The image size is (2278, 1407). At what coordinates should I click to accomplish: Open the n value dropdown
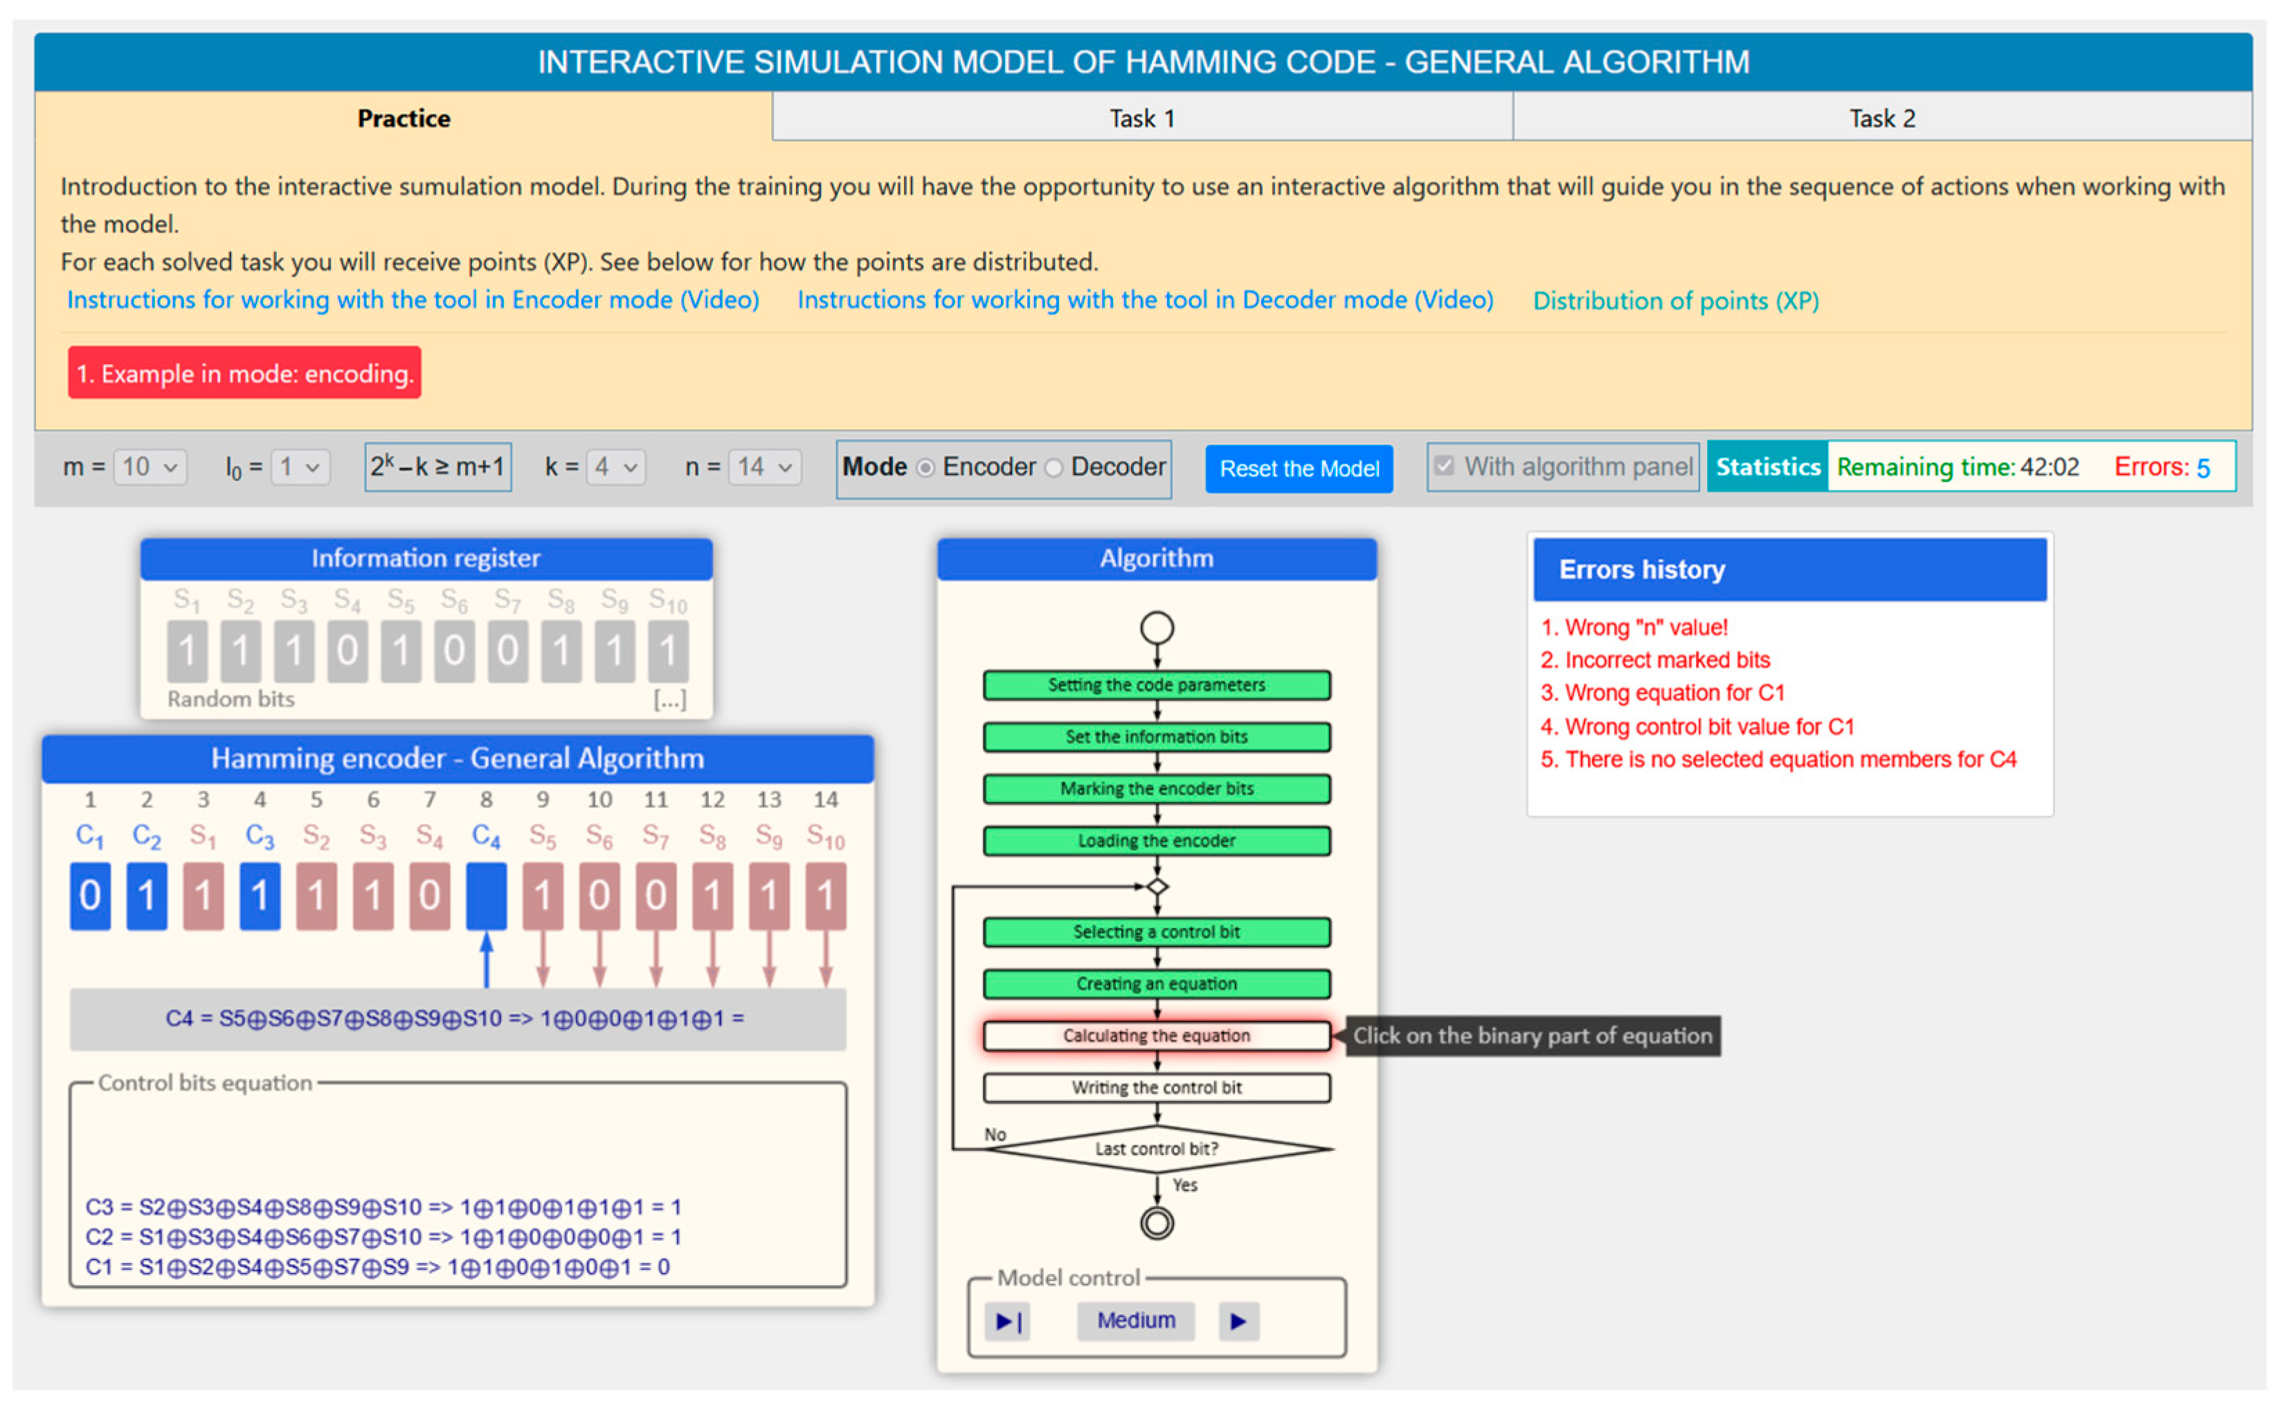(x=764, y=467)
